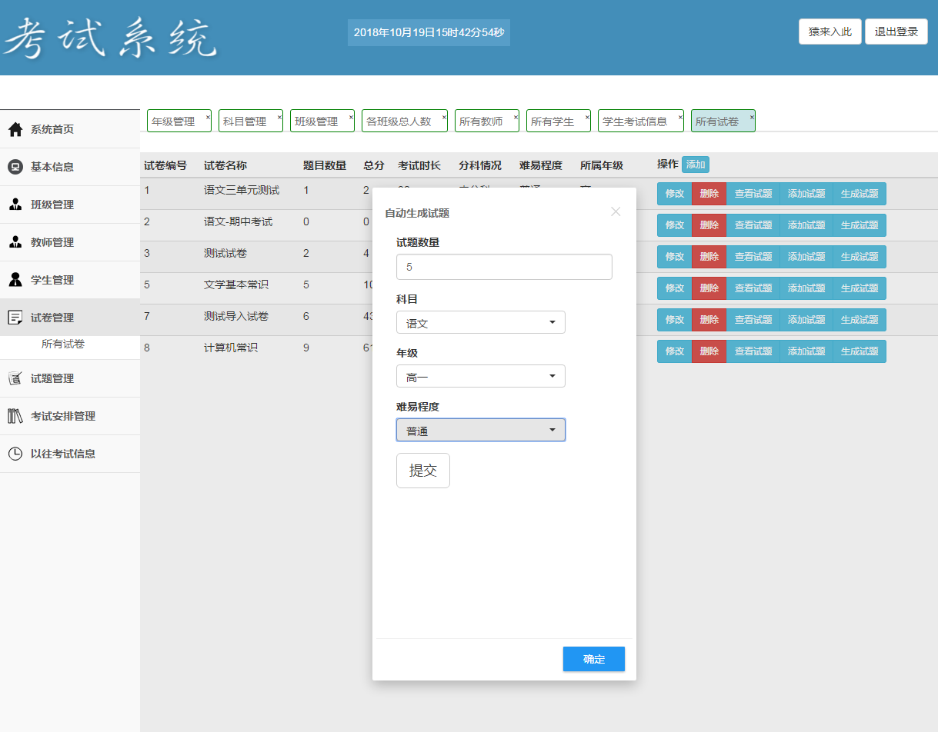Click the paper icon beside 试卷管理
The height and width of the screenshot is (732, 938).
click(x=15, y=318)
